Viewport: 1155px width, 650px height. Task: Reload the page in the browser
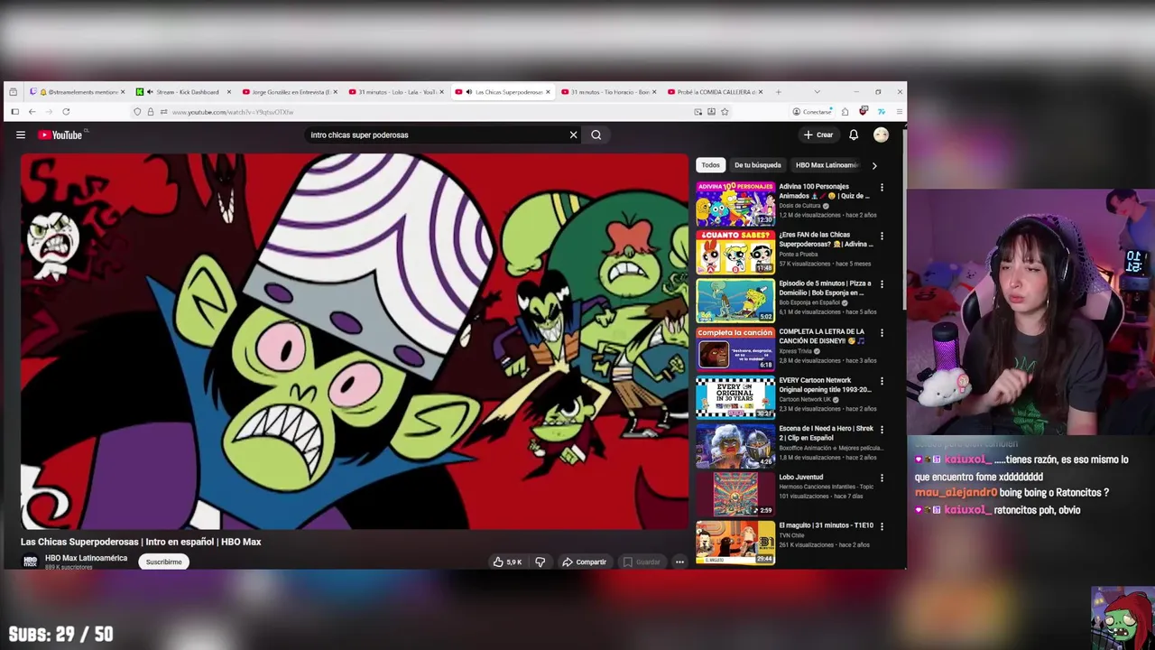tap(66, 112)
